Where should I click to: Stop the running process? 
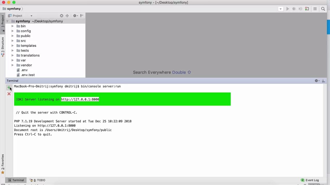(x=315, y=9)
